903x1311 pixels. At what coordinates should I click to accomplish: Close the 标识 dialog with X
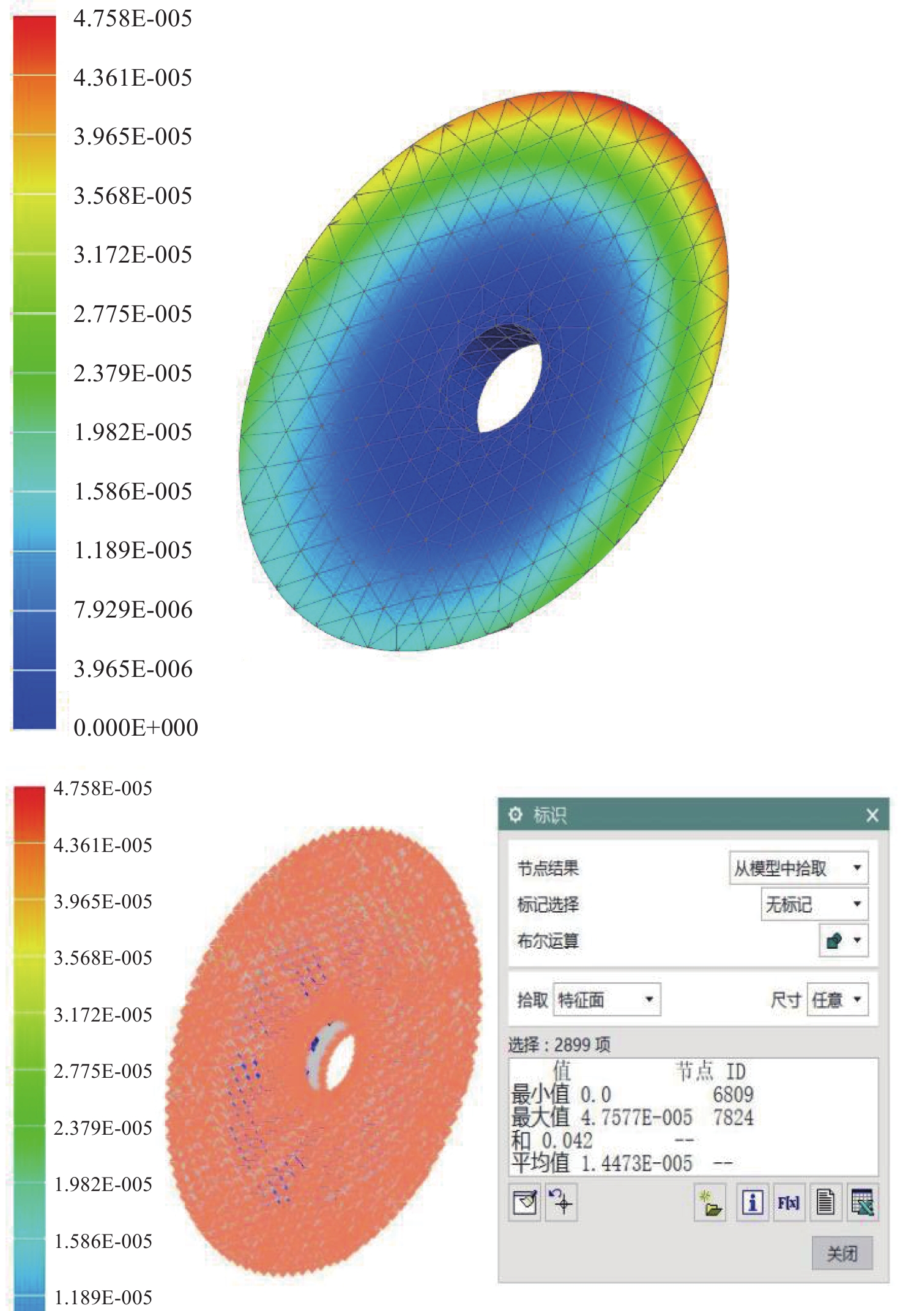coord(872,815)
